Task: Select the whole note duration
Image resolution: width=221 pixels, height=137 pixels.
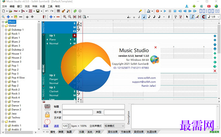Action: click(134, 17)
